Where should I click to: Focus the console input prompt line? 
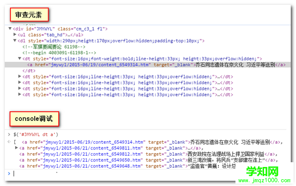(121, 173)
